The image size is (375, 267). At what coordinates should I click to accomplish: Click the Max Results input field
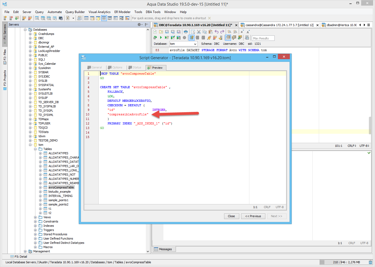pos(263,38)
